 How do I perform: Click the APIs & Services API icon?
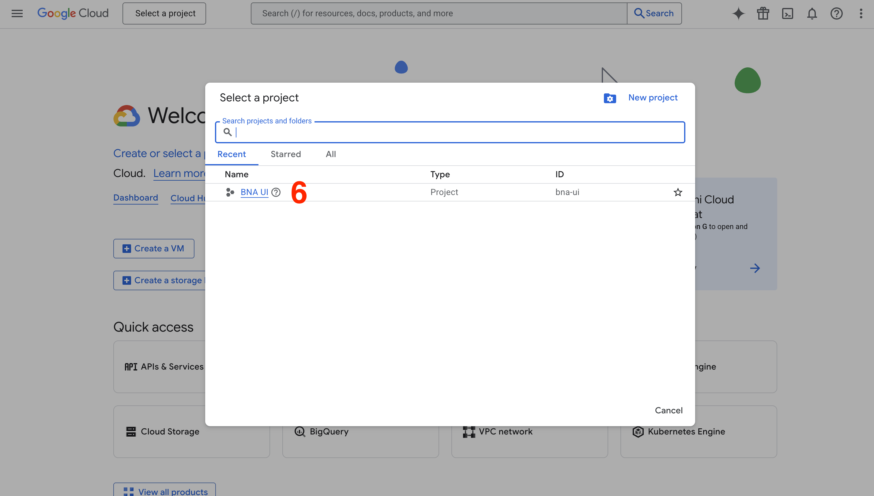(x=131, y=366)
